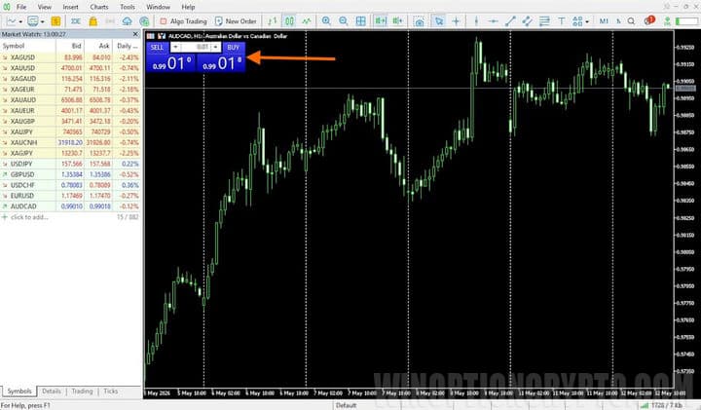Screen dimensions: 701x410
Task: Click the 'click to add...' symbol field
Action: (29, 217)
